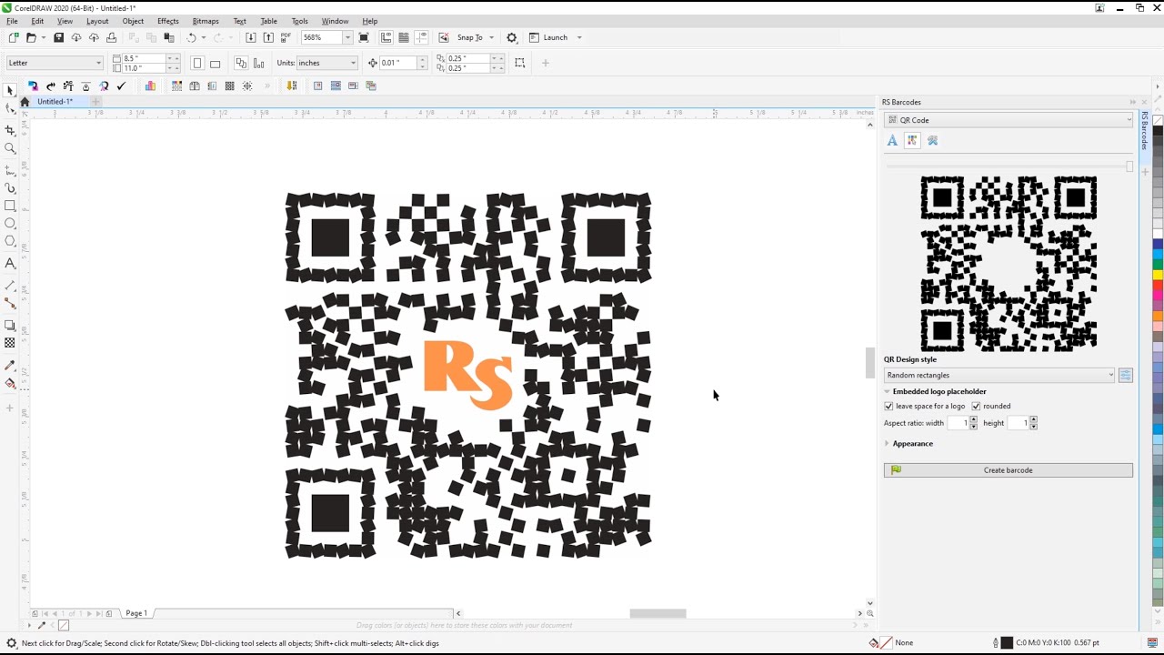Increase aspect ratio width stepper
This screenshot has width=1164, height=655.
coord(973,420)
